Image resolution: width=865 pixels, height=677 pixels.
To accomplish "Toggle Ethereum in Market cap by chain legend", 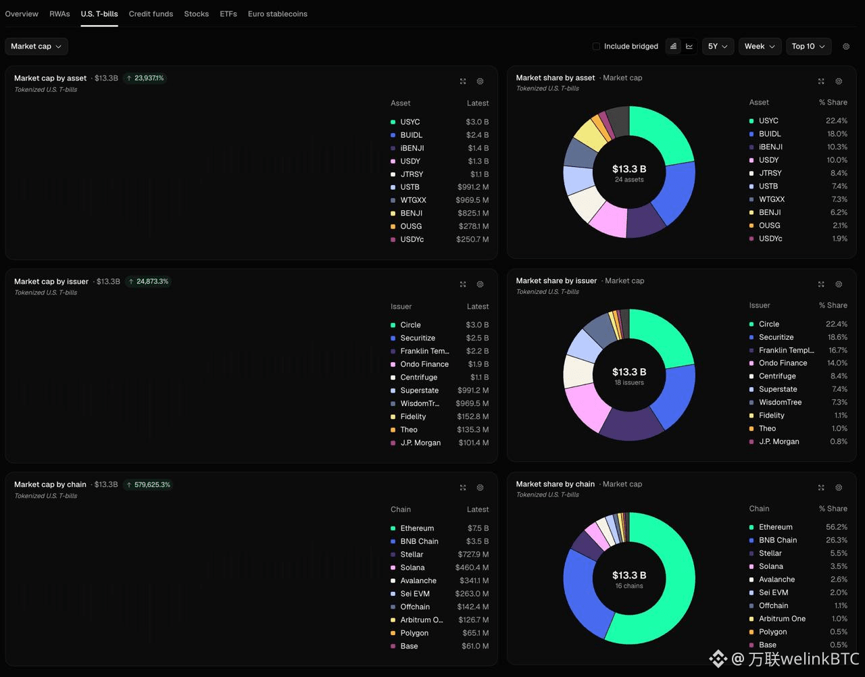I will 440,528.
